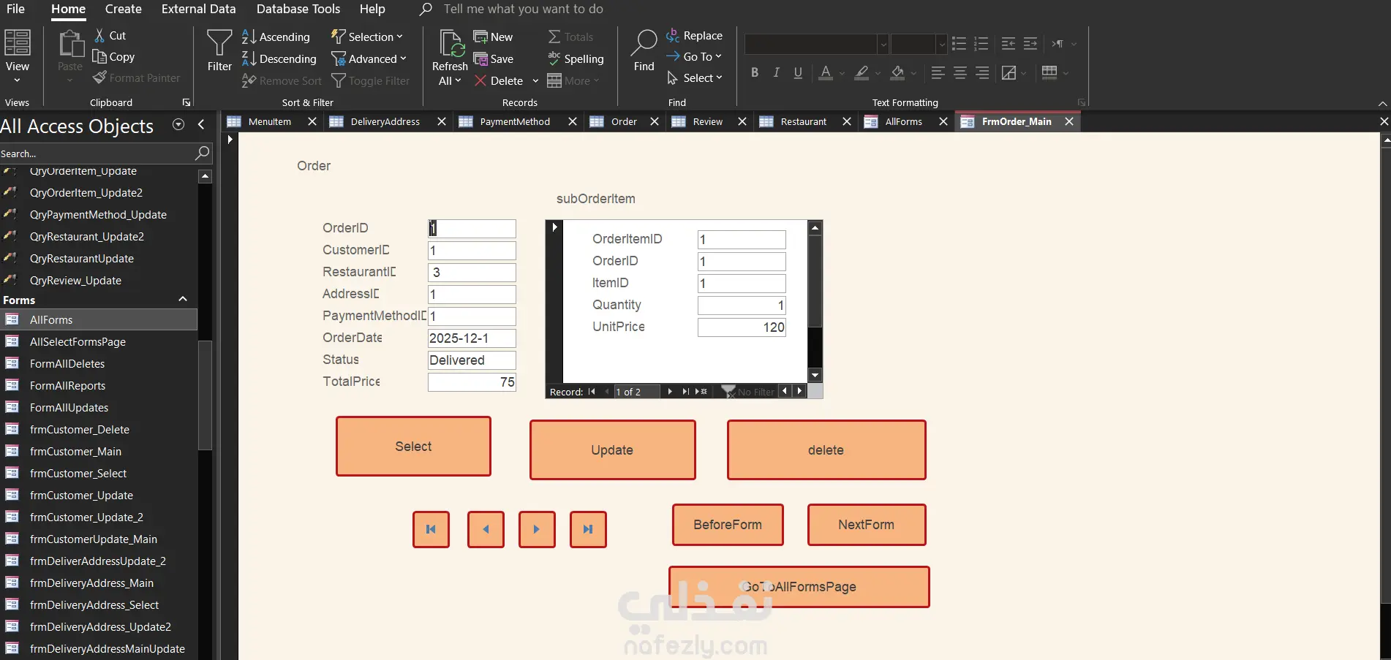Open the External Data ribbon tab
The image size is (1391, 660).
click(x=198, y=9)
